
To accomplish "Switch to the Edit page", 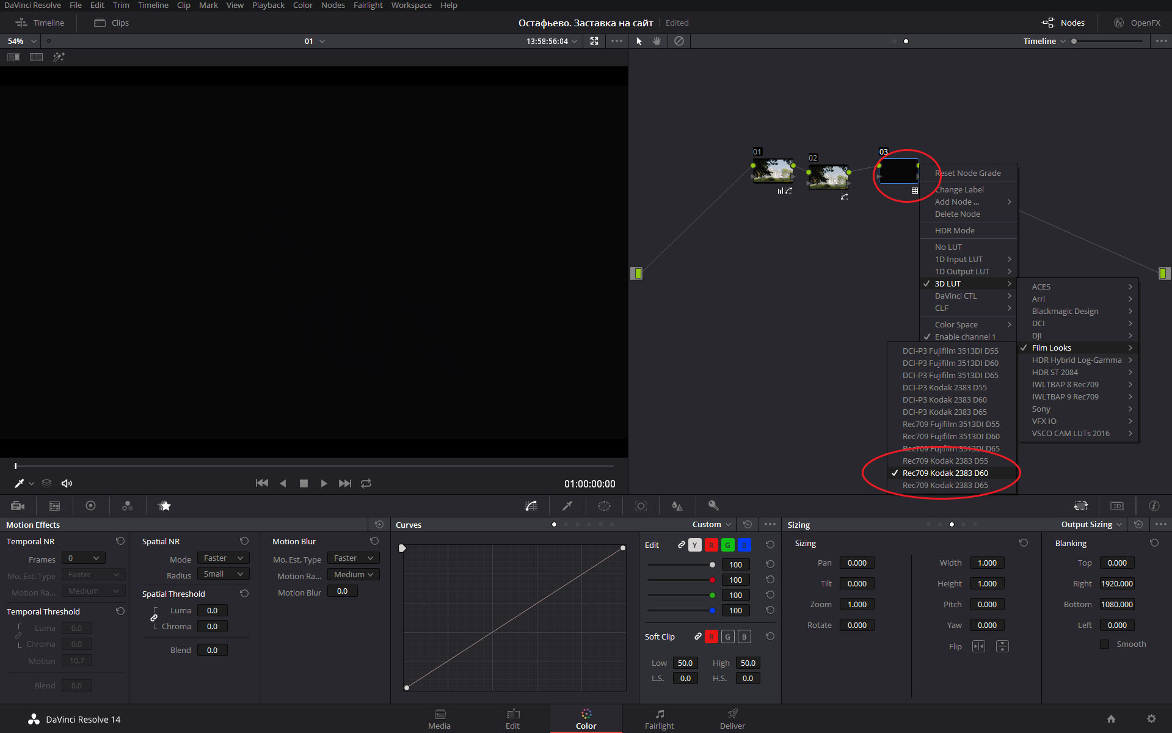I will point(512,719).
